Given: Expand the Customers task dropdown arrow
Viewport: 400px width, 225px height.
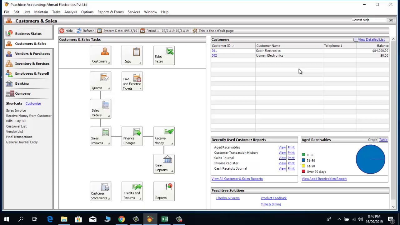Looking at the screenshot, I should click(109, 63).
